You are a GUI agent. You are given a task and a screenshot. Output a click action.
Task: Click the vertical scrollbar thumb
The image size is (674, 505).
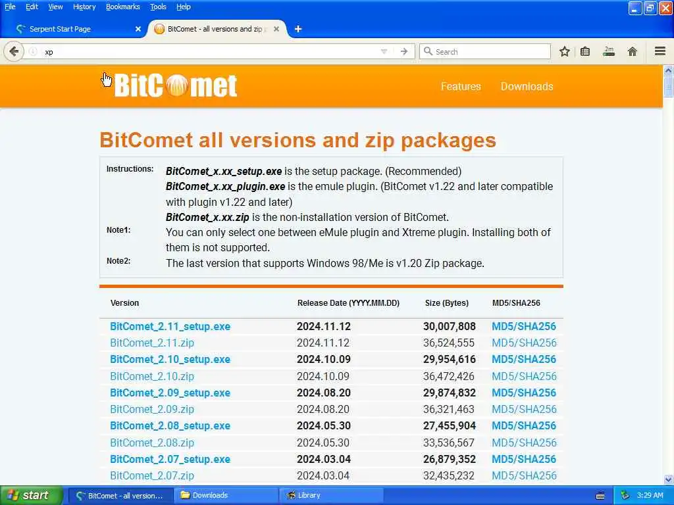pyautogui.click(x=668, y=86)
